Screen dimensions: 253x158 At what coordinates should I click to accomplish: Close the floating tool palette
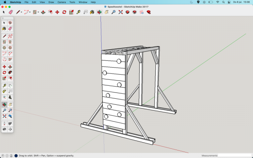pos(3,18)
